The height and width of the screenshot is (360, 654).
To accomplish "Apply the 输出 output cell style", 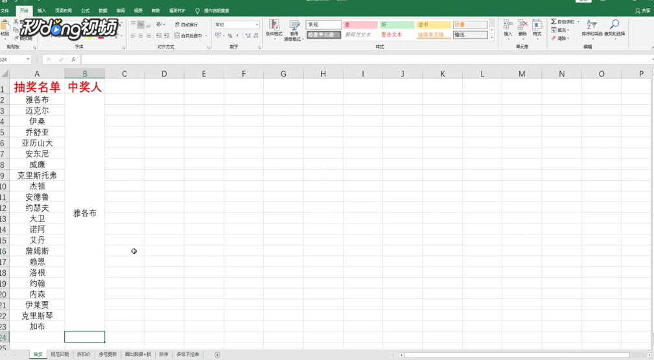I will (471, 34).
